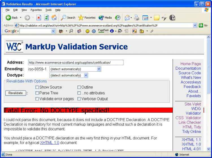The height and width of the screenshot is (158, 212).
Task: Click the round M toolbar icon
Action: point(172,18)
